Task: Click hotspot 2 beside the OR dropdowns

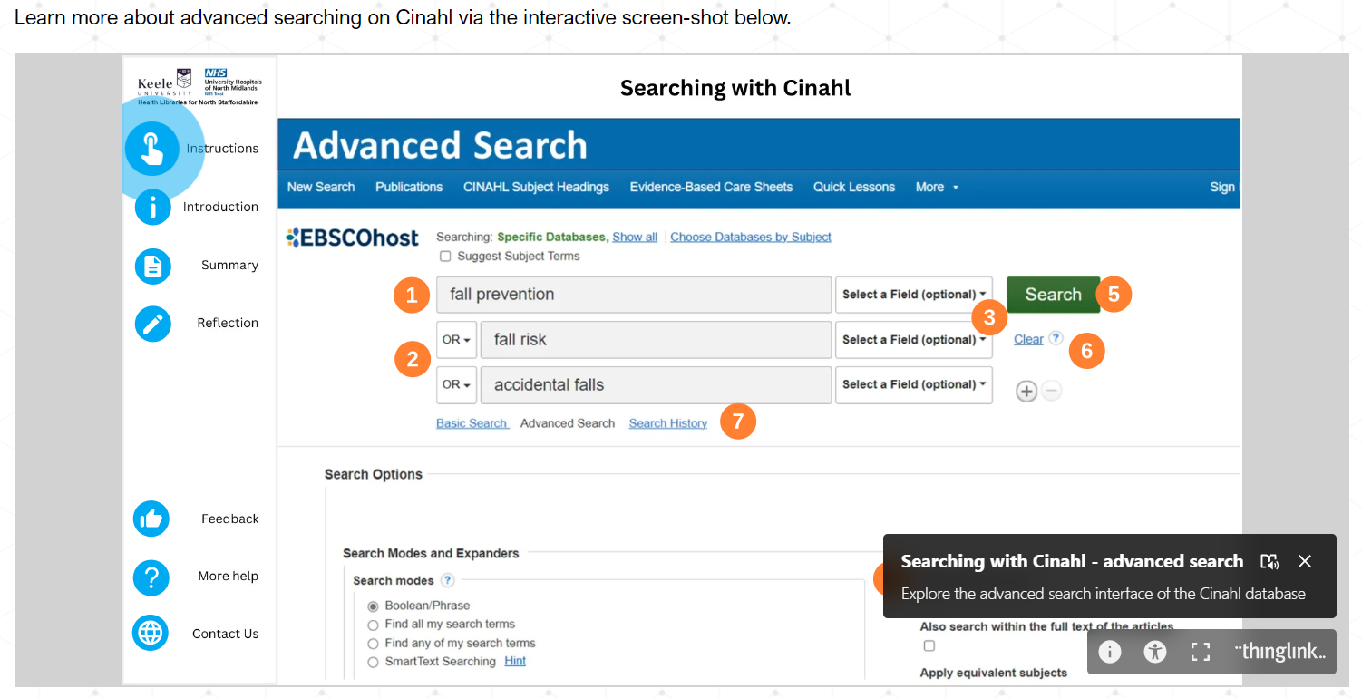Action: 413,360
